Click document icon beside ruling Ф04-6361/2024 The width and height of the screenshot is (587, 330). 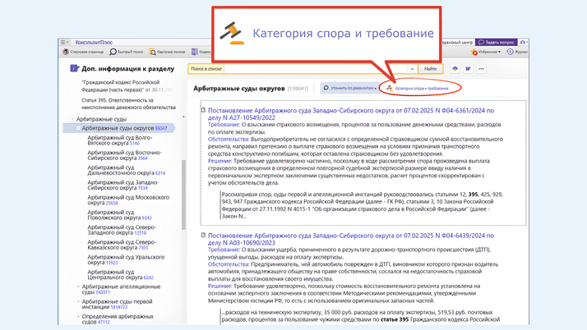pyautogui.click(x=203, y=110)
